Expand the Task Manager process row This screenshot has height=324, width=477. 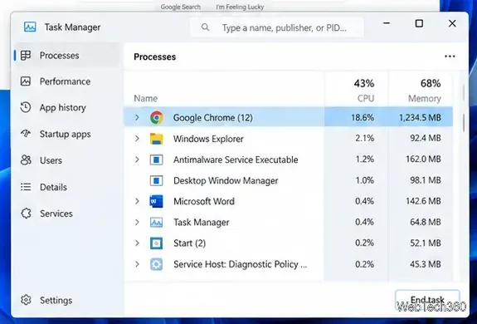point(137,222)
